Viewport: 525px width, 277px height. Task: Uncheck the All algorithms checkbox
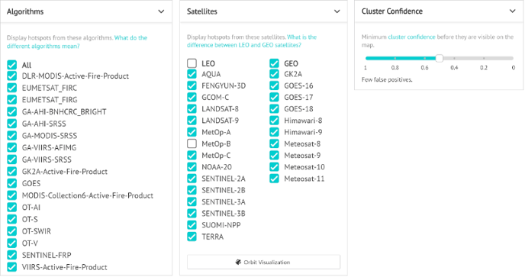[x=11, y=65]
